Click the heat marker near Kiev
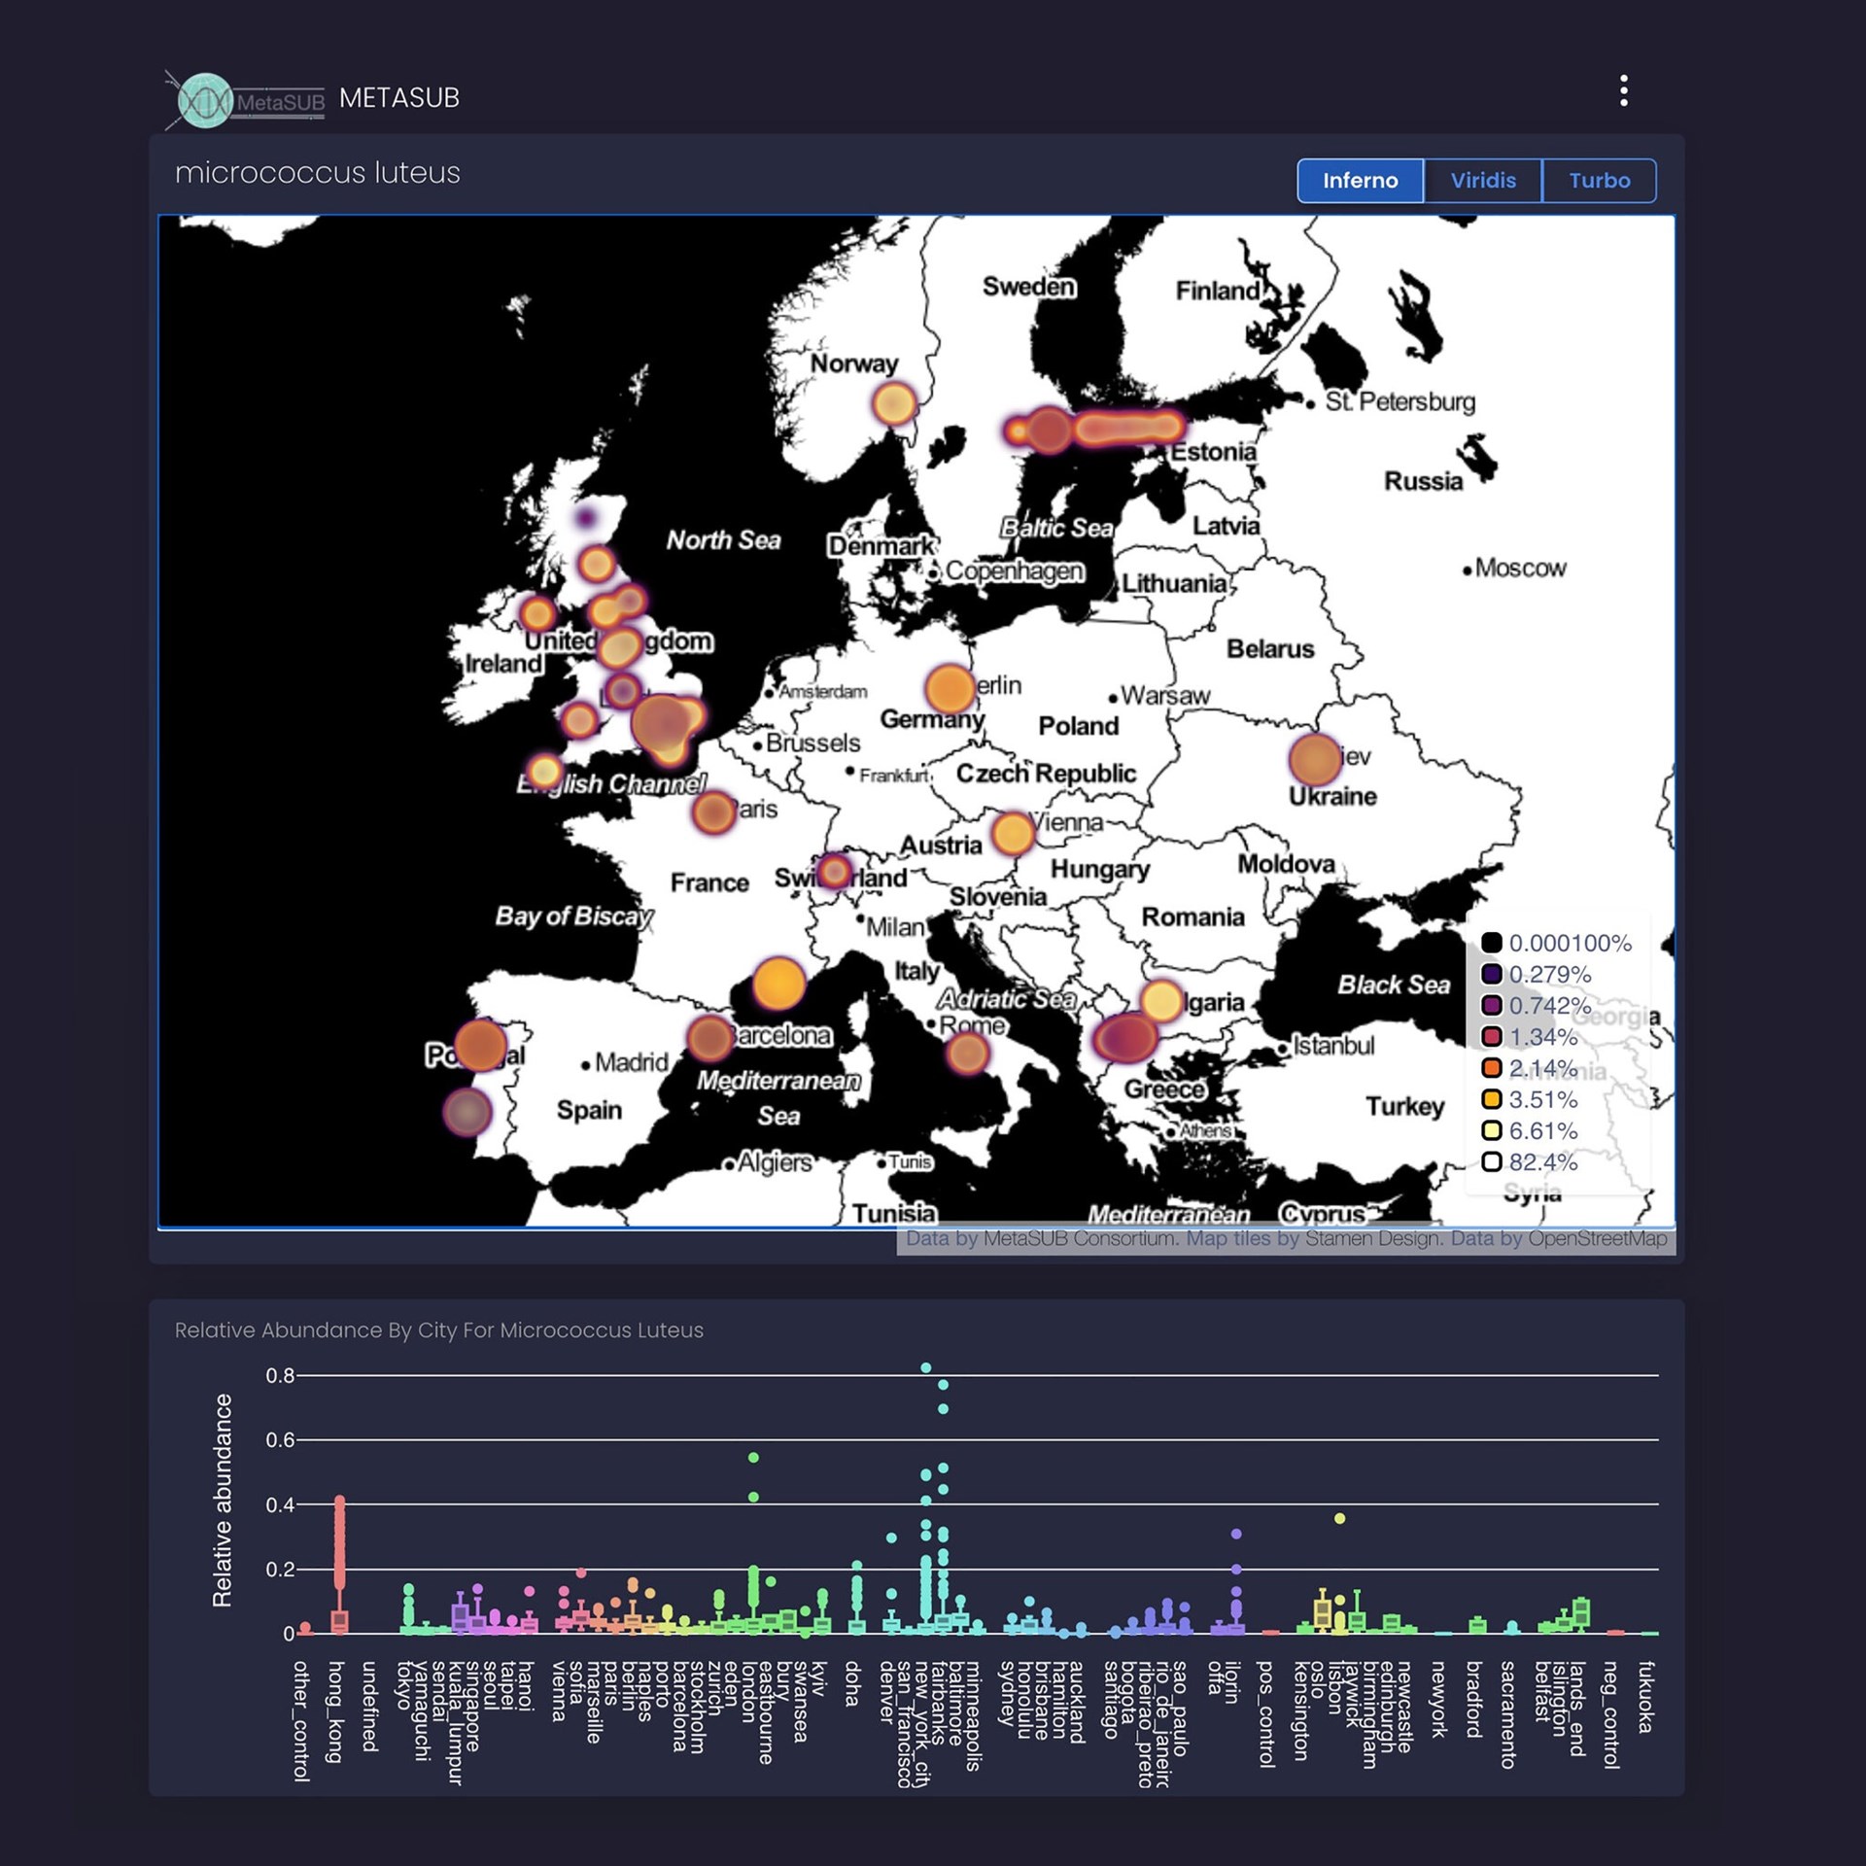Image resolution: width=1866 pixels, height=1866 pixels. (x=1315, y=759)
